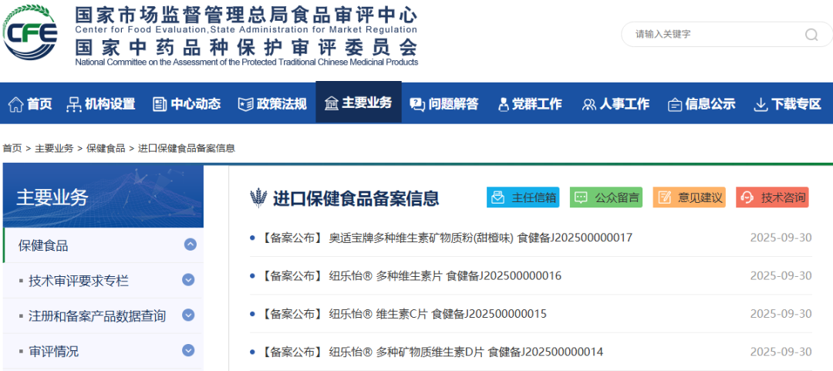Click the 国家中药品种保护审评委员会 title

[x=246, y=47]
